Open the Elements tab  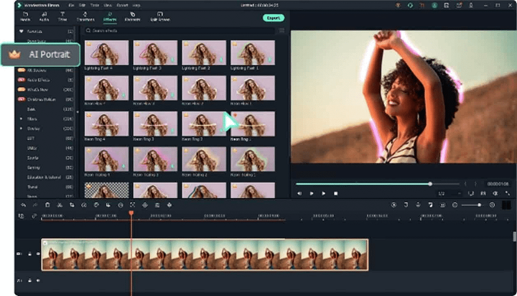pos(133,17)
